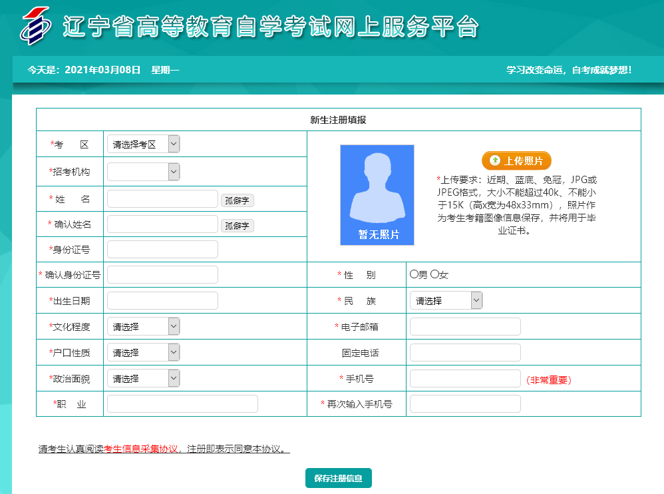Image resolution: width=664 pixels, height=494 pixels.
Task: Click the green upload arrow icon
Action: (x=494, y=160)
